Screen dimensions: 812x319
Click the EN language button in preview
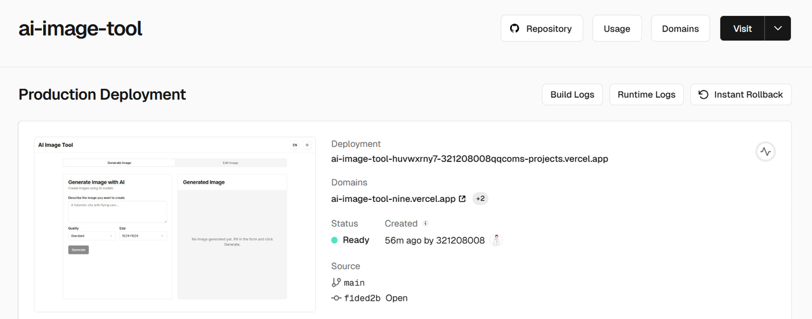click(x=295, y=145)
